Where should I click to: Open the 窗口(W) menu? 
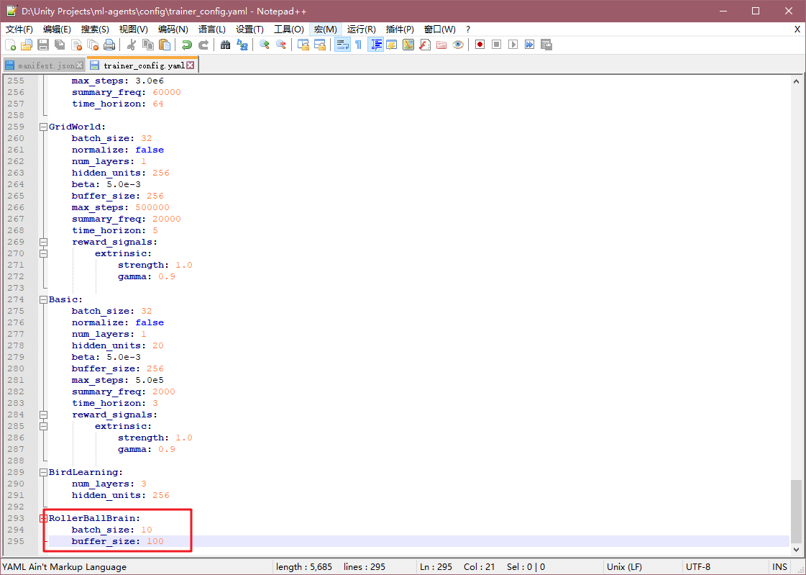click(x=439, y=30)
